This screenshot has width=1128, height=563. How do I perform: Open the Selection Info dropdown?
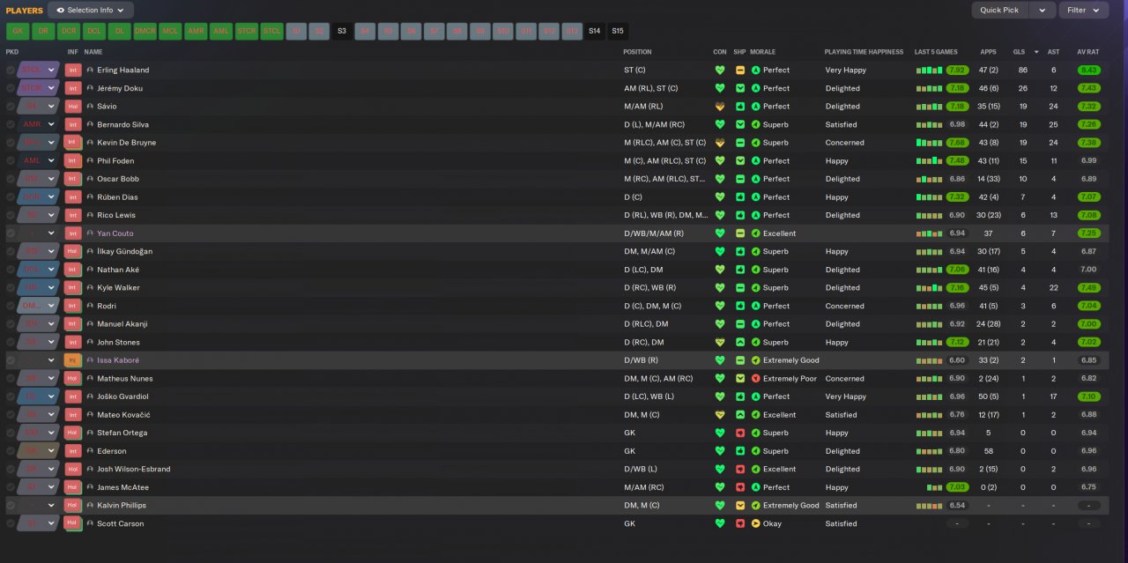pyautogui.click(x=91, y=11)
